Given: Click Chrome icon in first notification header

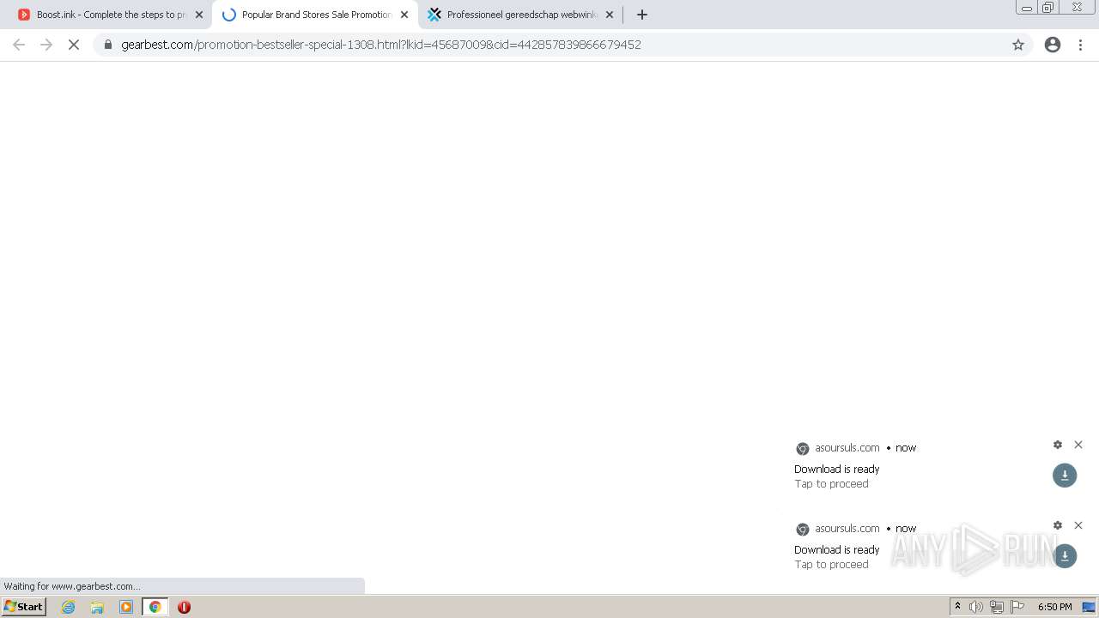Looking at the screenshot, I should tap(803, 449).
